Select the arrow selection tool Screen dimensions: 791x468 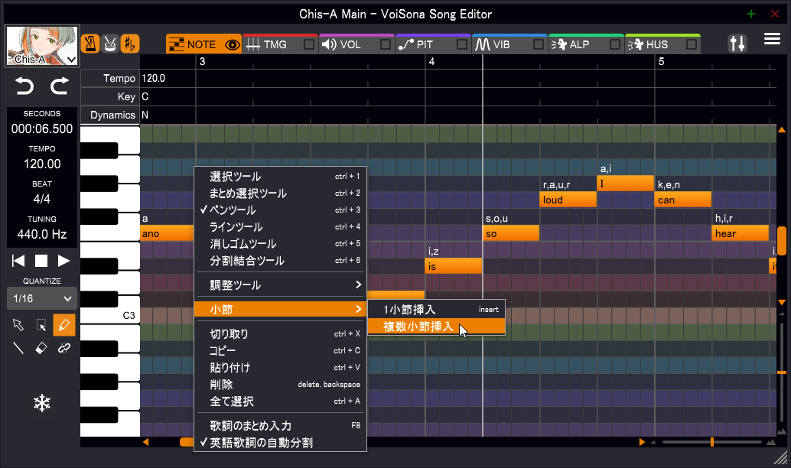coord(18,325)
